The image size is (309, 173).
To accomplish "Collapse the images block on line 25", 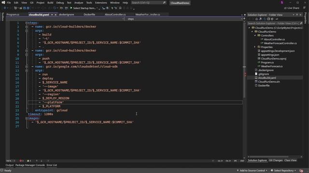I will (x=27, y=118).
